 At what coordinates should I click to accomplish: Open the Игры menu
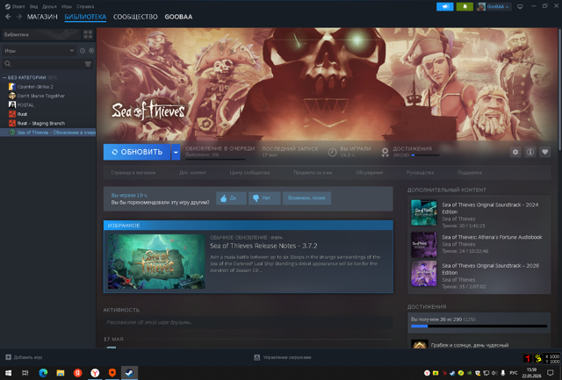[67, 6]
